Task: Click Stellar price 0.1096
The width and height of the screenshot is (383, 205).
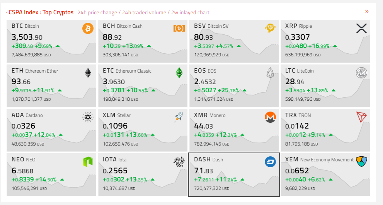Action: 115,126
